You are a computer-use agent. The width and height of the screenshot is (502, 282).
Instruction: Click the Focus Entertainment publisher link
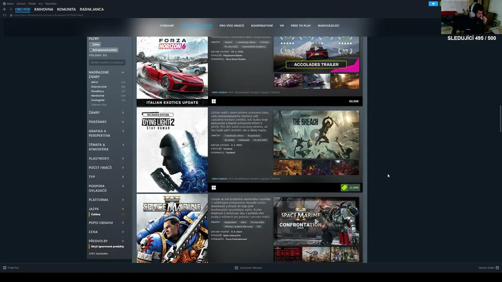[236, 239]
